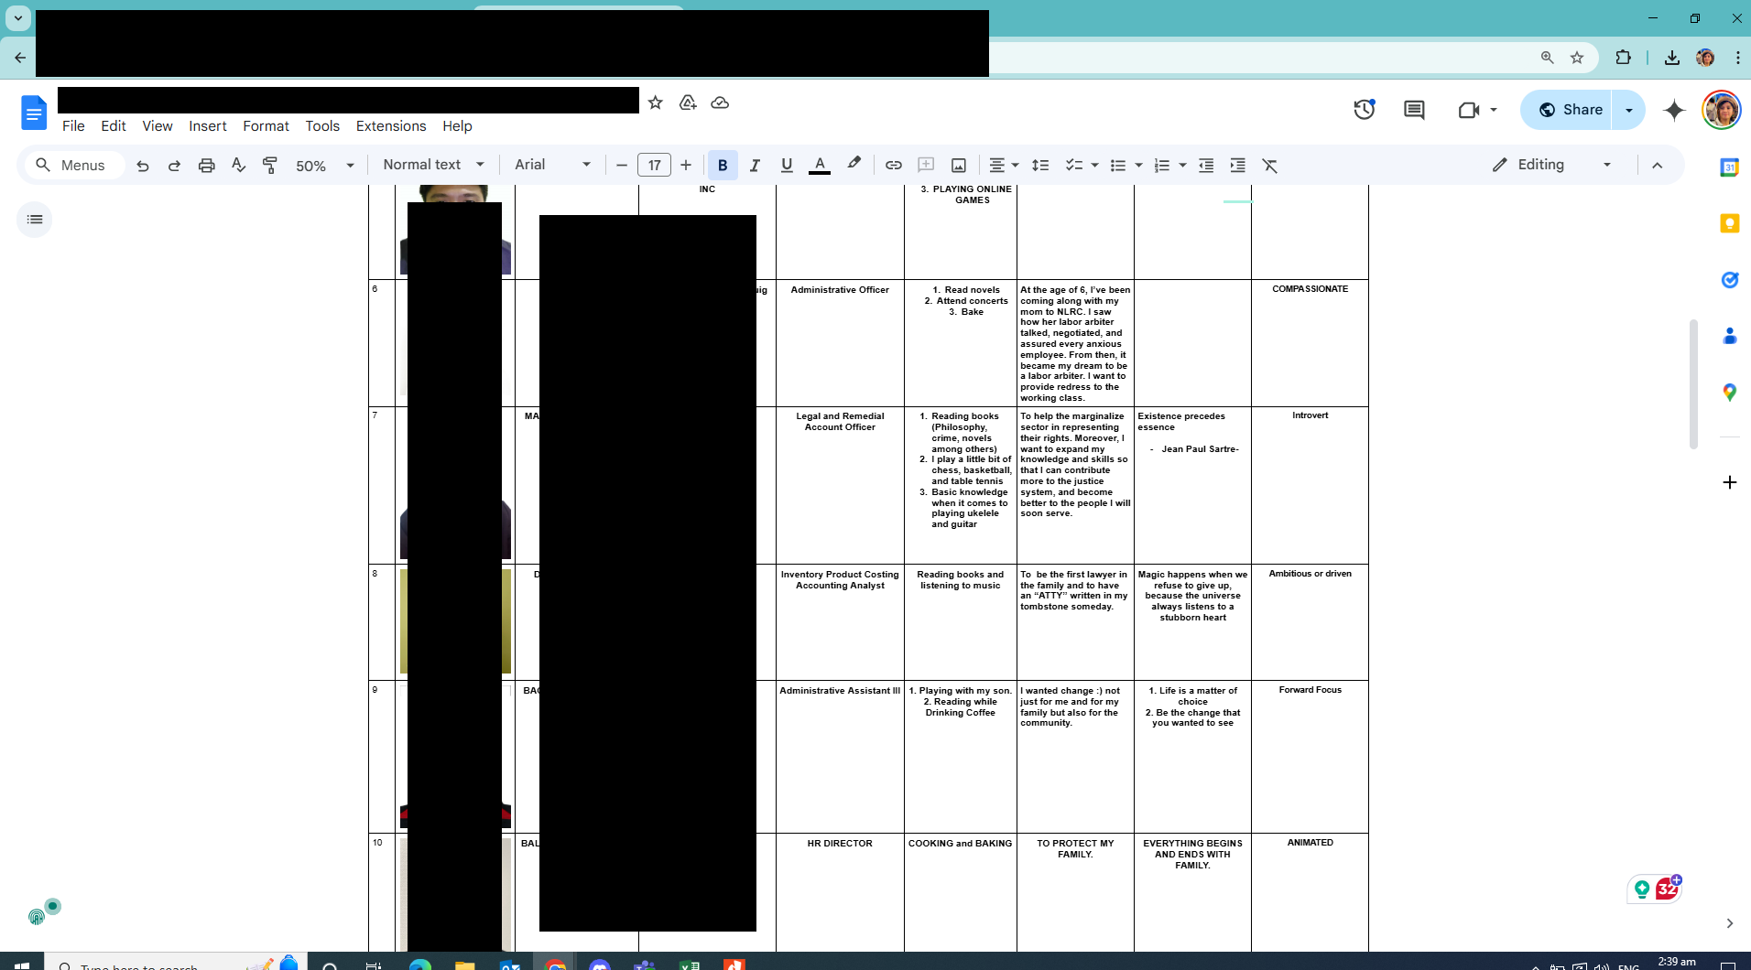Insert a checklist
The height and width of the screenshot is (970, 1751).
click(1073, 166)
